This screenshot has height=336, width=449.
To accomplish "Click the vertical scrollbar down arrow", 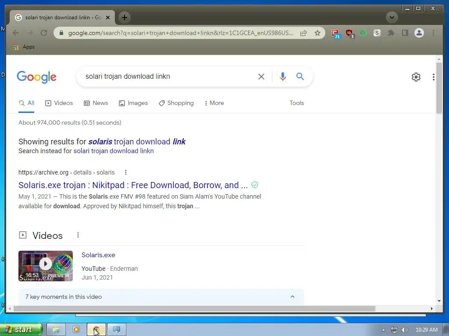I will click(439, 301).
